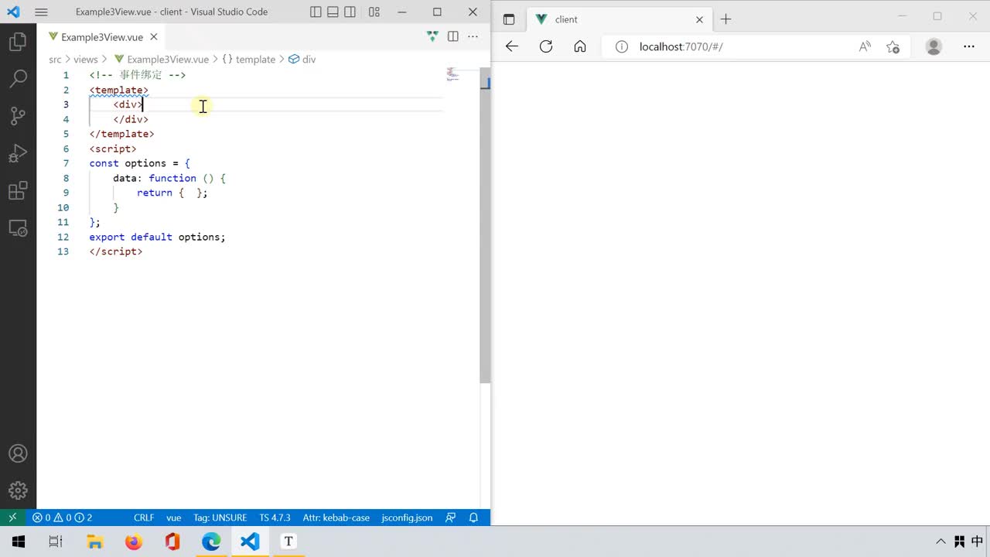Go to home page in Edge
Image resolution: width=990 pixels, height=557 pixels.
coord(580,46)
